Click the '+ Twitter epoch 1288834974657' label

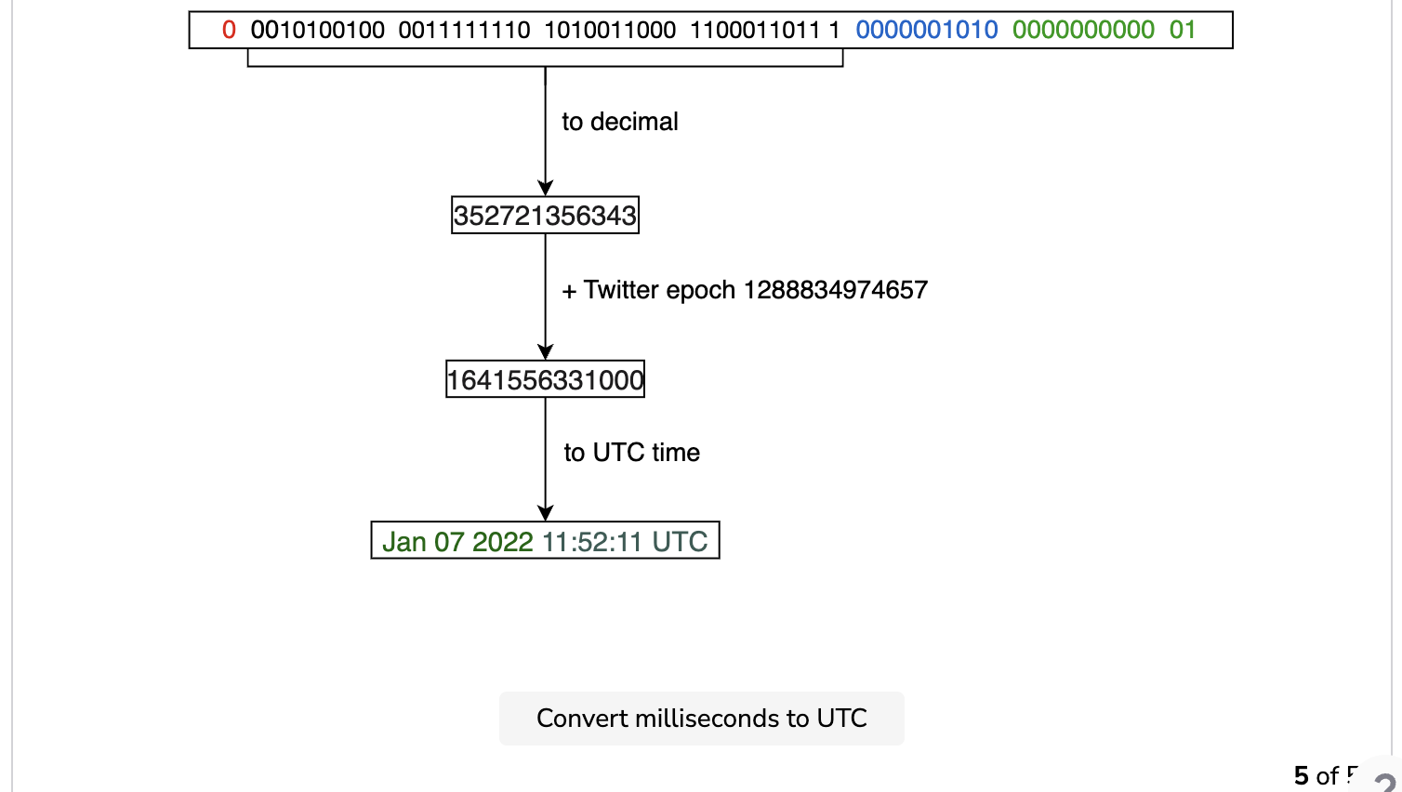(x=745, y=290)
